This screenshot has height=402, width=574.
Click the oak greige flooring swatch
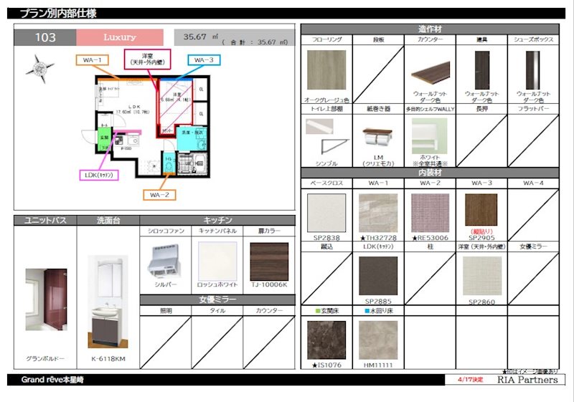(326, 70)
